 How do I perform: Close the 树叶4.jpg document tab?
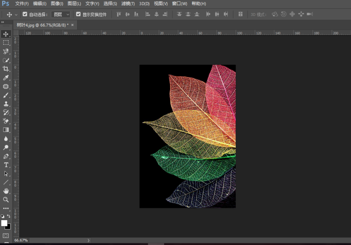pos(72,25)
